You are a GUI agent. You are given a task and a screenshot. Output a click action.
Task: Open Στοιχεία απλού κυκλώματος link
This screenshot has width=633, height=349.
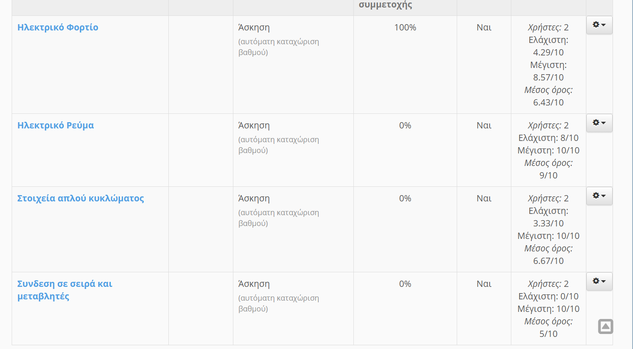pyautogui.click(x=80, y=198)
